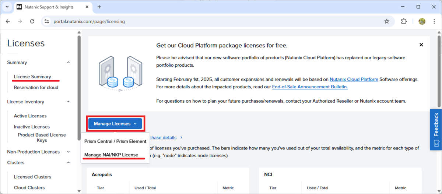
Task: Click the Cloud Platform banner illustration
Action: pos(120,73)
